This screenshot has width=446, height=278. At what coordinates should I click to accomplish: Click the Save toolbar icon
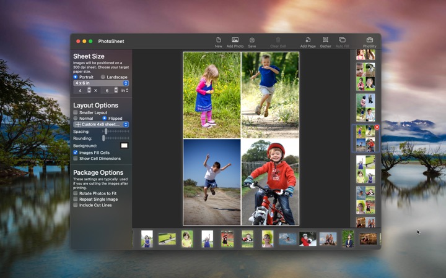[x=251, y=40]
